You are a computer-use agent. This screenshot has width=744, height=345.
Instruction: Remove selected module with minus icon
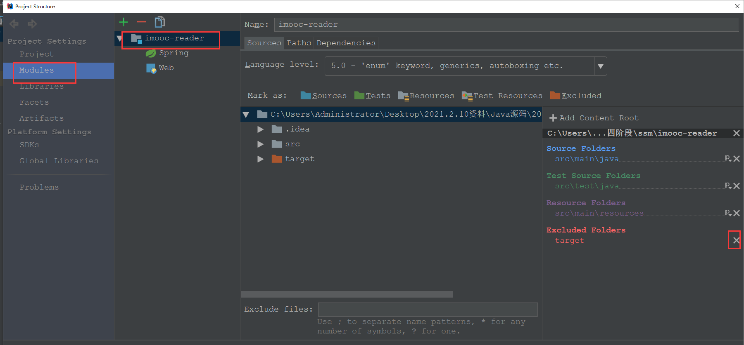141,22
